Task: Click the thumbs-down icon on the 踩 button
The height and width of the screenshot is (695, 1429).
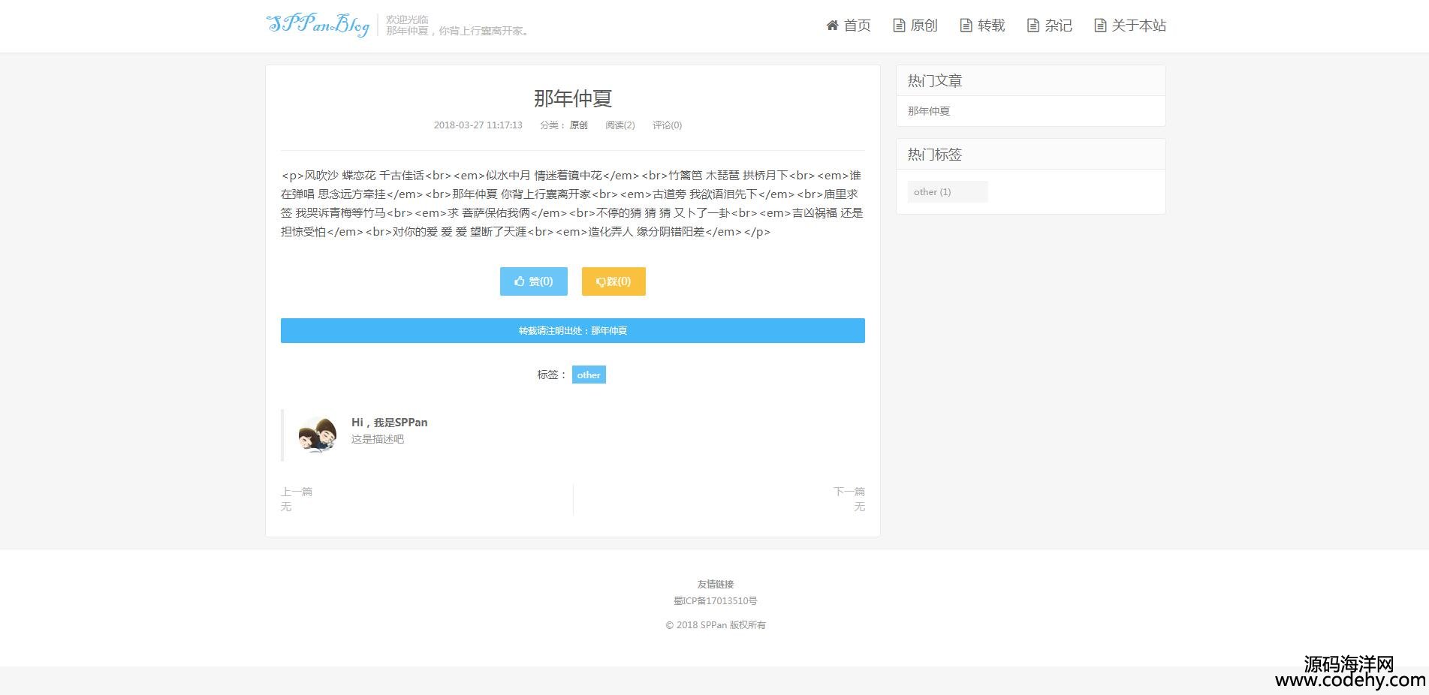Action: pos(601,282)
